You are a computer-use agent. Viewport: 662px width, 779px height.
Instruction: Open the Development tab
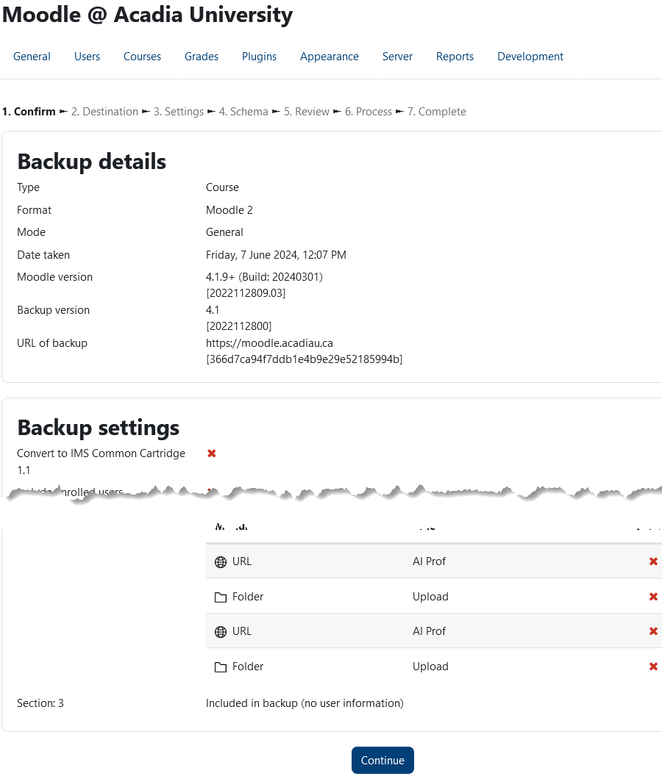tap(530, 57)
